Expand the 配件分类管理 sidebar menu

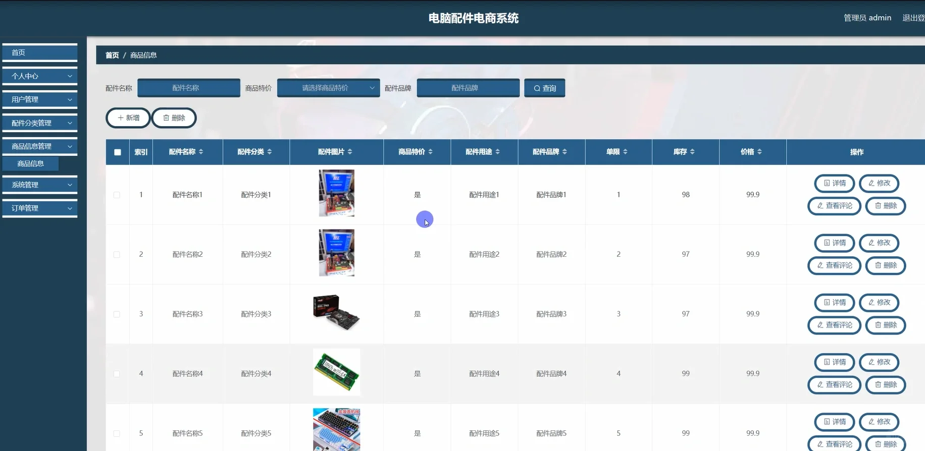[40, 123]
